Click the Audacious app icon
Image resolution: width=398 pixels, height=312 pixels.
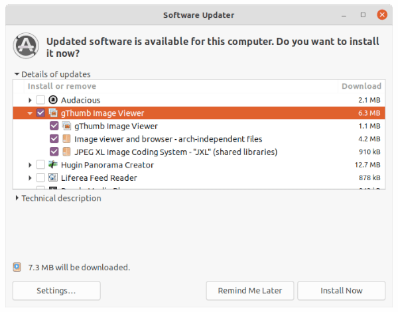point(53,99)
